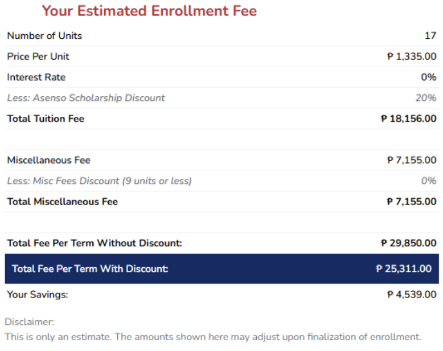Click the number of units value 17
This screenshot has width=443, height=351.
tap(430, 35)
